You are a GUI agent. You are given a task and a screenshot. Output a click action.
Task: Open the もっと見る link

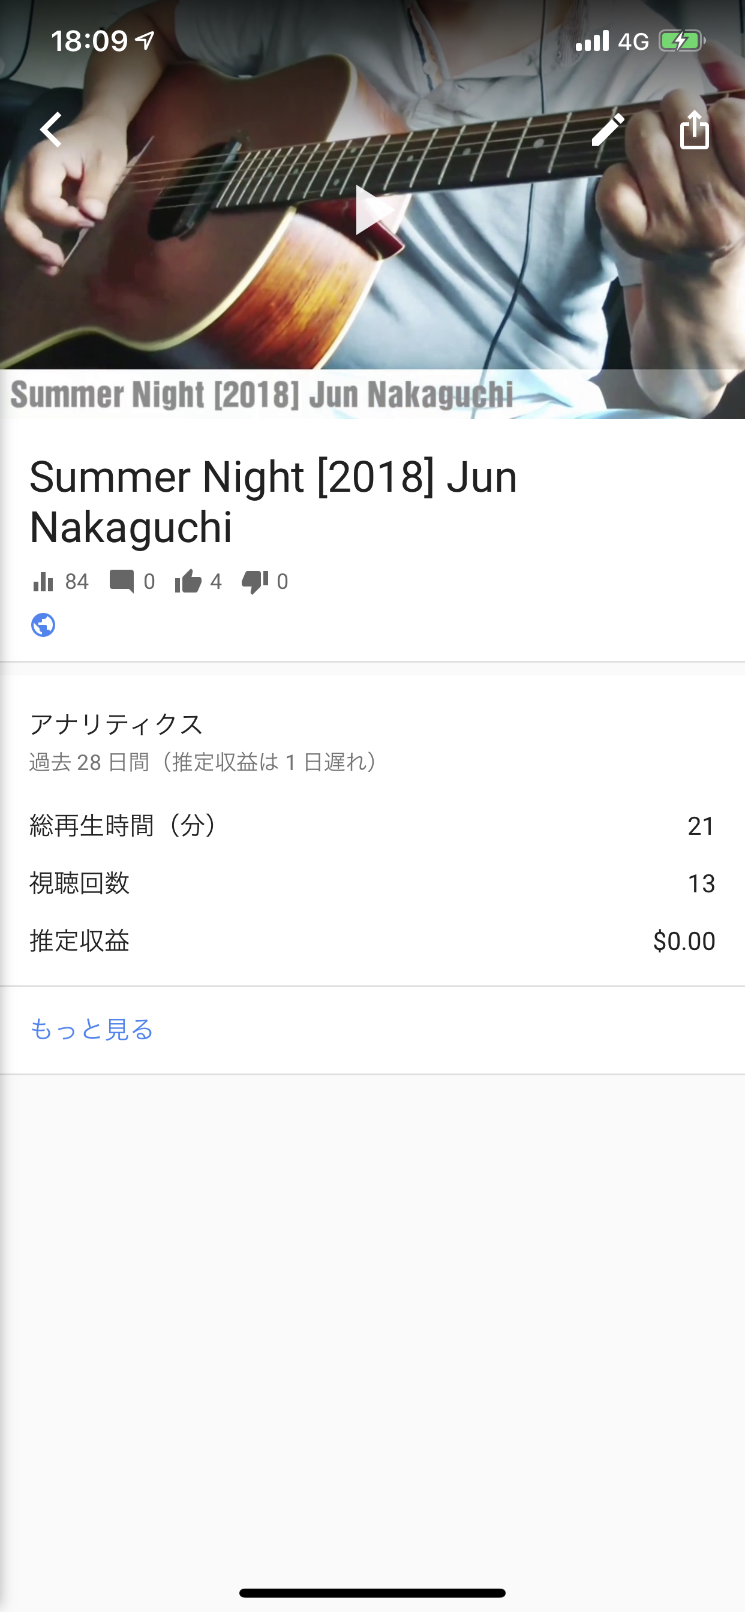tap(92, 1030)
